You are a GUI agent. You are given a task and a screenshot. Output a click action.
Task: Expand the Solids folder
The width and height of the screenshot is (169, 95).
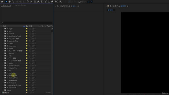[3, 90]
